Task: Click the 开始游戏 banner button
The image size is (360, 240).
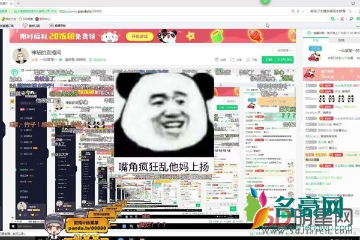Action: point(140,36)
